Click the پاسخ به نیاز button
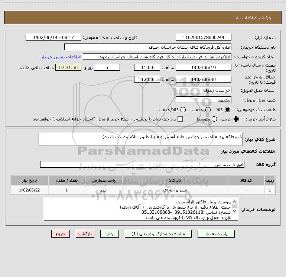 tap(216, 234)
